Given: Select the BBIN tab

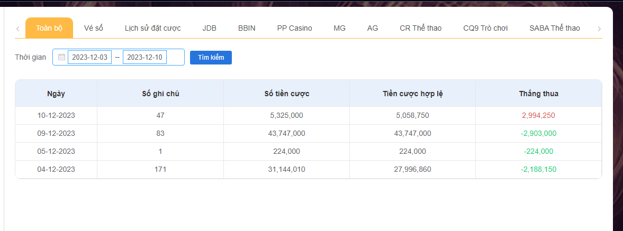Looking at the screenshot, I should tap(247, 28).
